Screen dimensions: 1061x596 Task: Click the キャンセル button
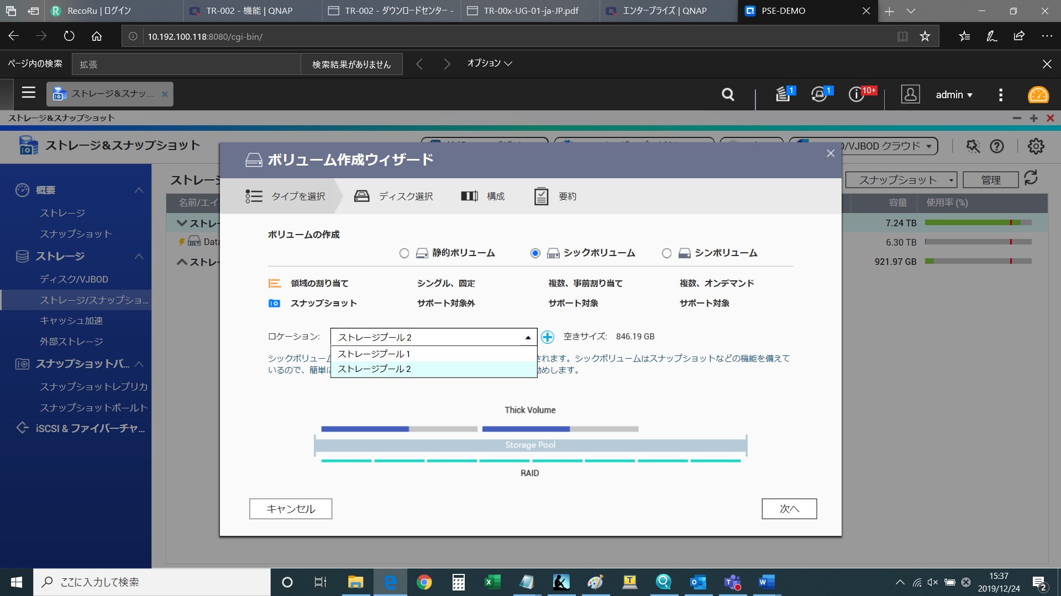291,509
